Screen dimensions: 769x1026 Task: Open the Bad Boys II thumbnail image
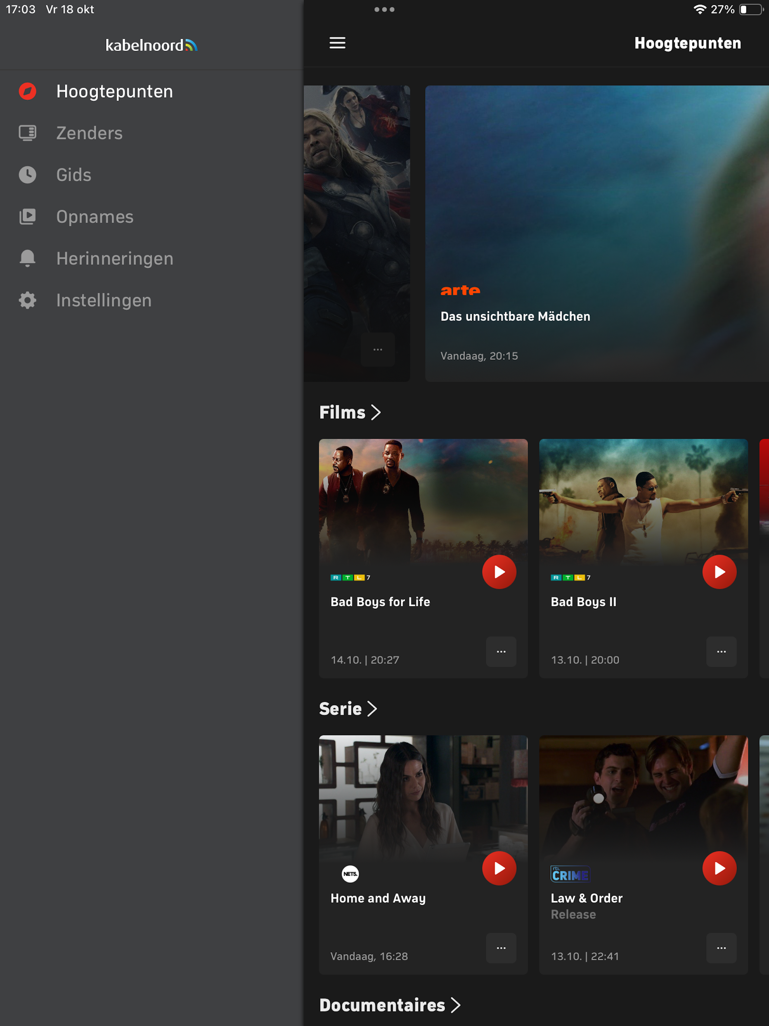[643, 501]
